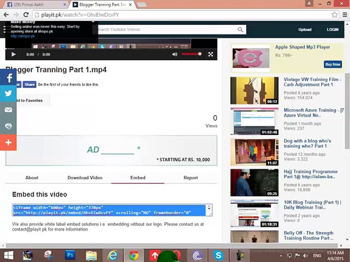This screenshot has height=262, width=350.
Task: Close the Blogger Tranning browser tab
Action: (x=131, y=4)
